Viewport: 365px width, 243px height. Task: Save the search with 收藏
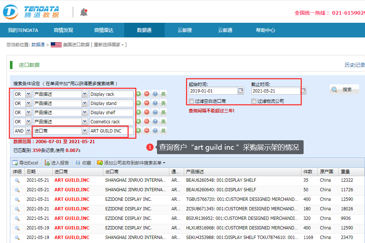(83, 163)
